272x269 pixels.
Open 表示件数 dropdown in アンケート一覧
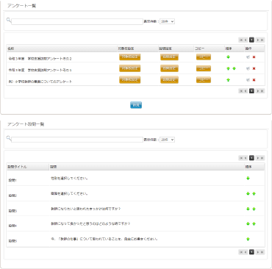[167, 21]
